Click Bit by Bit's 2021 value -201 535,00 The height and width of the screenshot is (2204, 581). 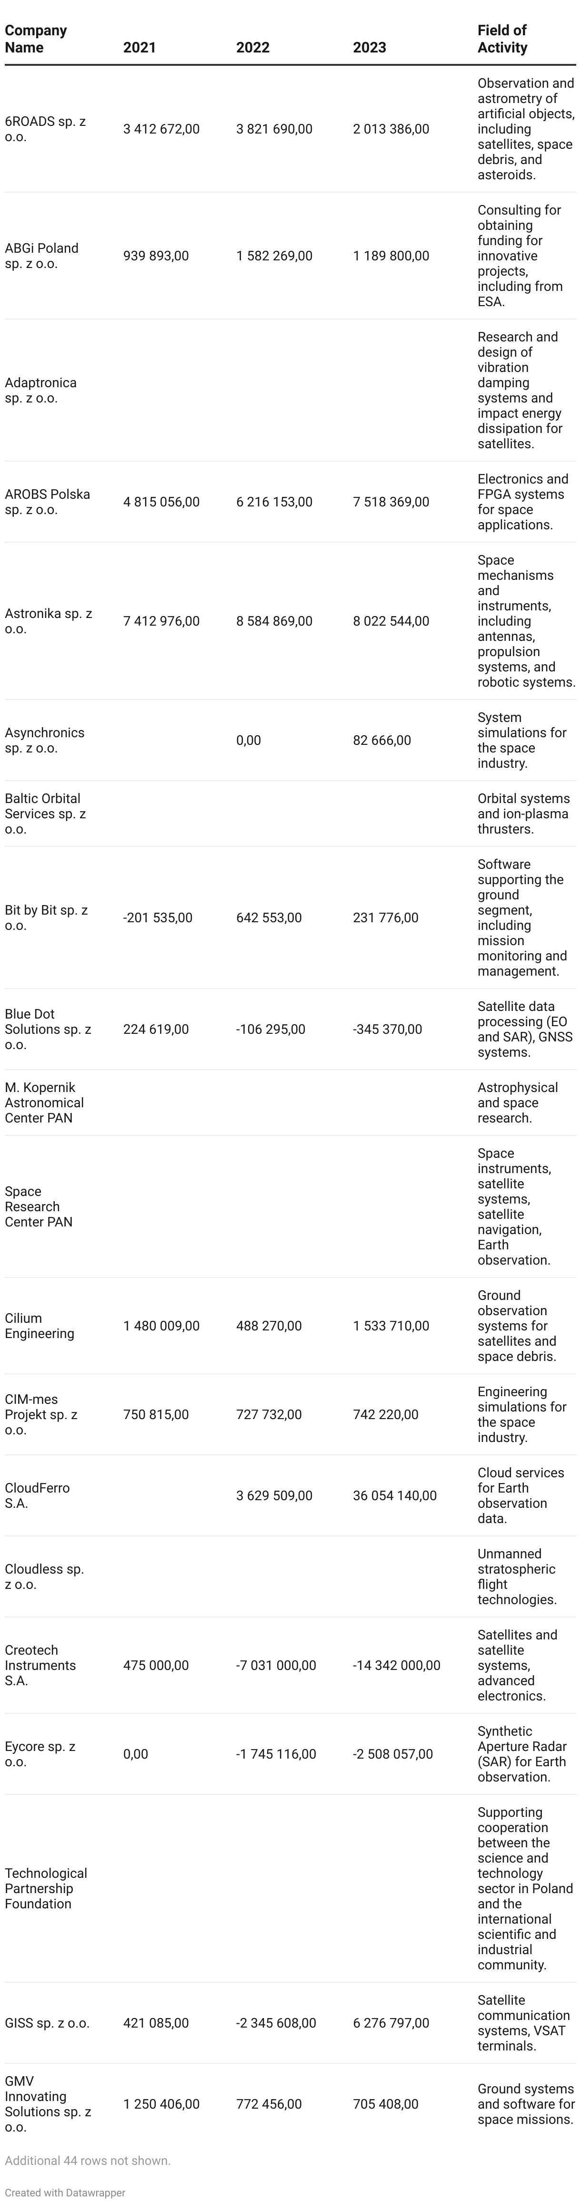click(x=158, y=918)
